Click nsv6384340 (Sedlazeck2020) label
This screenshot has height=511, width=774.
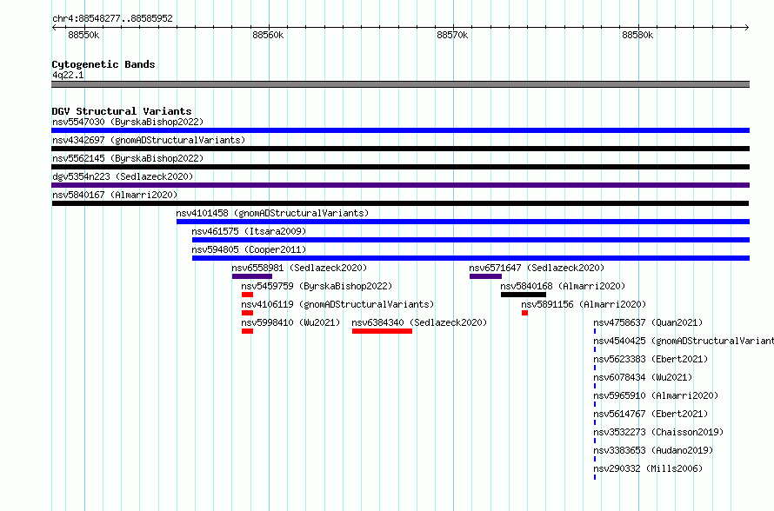[419, 322]
